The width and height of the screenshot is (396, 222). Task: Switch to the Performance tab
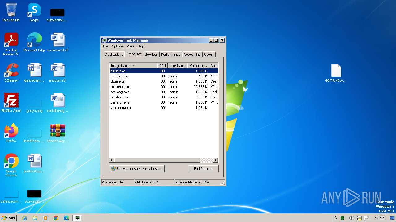click(170, 55)
